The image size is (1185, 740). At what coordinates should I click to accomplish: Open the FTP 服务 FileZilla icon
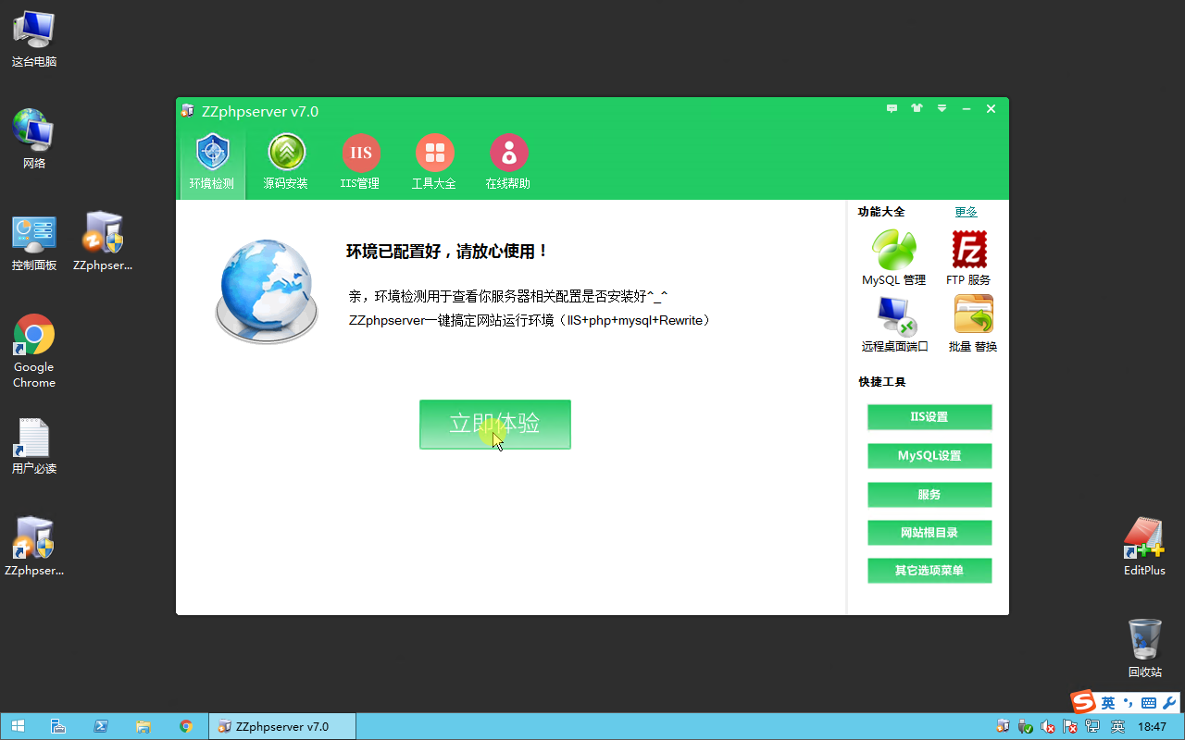click(x=968, y=257)
